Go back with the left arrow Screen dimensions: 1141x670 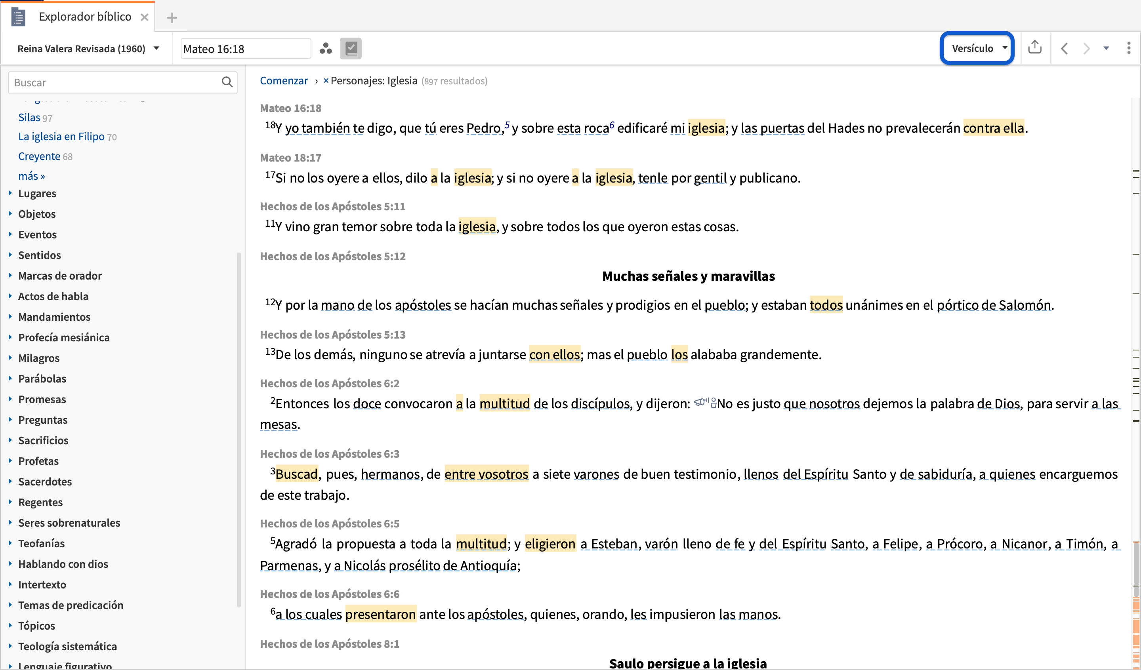(1065, 48)
